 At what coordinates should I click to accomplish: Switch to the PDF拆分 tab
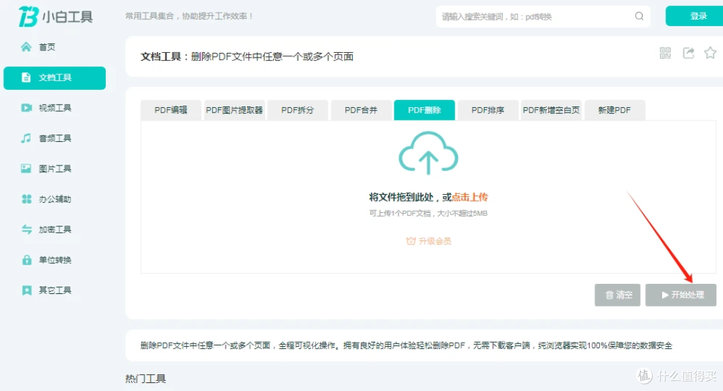(298, 110)
